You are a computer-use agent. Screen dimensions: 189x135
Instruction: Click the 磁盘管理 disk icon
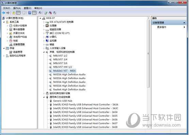pyautogui.click(x=11, y=52)
